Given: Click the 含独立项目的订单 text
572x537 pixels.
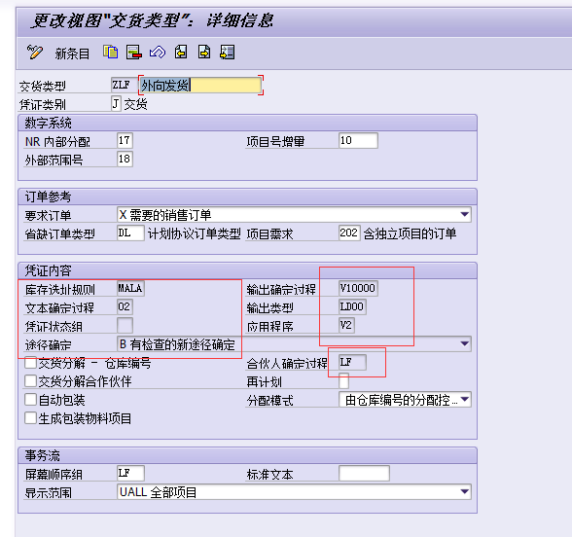Looking at the screenshot, I should click(410, 233).
